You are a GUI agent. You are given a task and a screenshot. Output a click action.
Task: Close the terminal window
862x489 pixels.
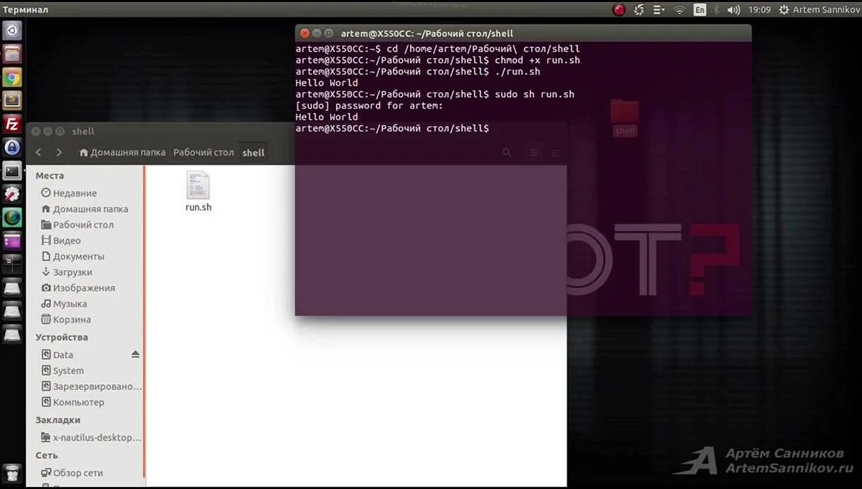(305, 33)
